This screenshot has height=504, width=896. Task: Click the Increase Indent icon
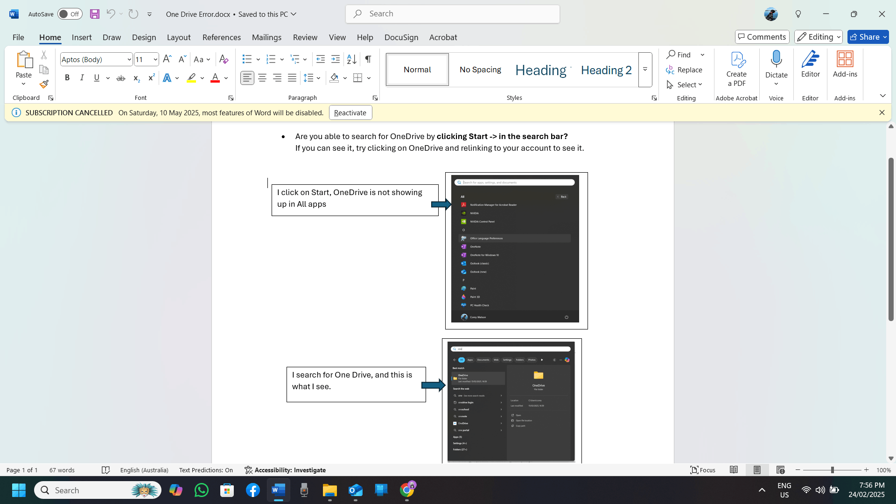click(x=336, y=59)
